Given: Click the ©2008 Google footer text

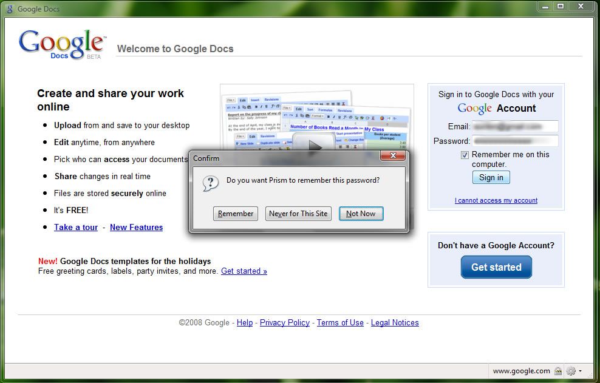Looking at the screenshot, I should pyautogui.click(x=204, y=322).
